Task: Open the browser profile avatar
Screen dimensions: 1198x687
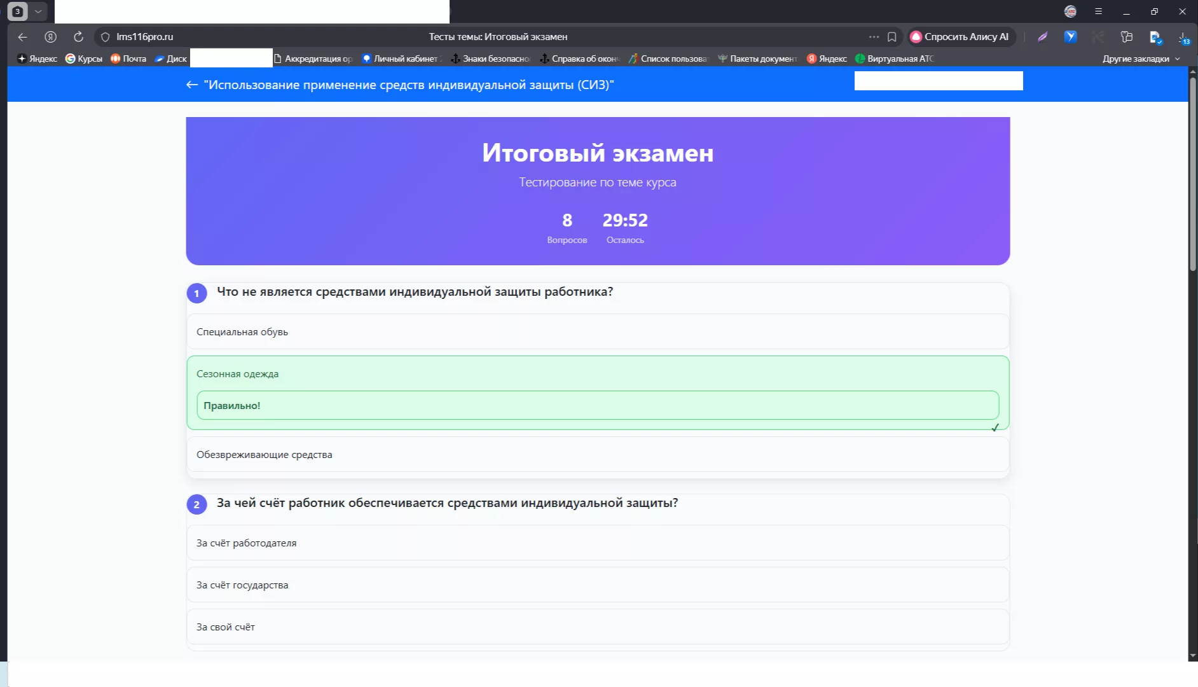Action: click(x=1070, y=11)
